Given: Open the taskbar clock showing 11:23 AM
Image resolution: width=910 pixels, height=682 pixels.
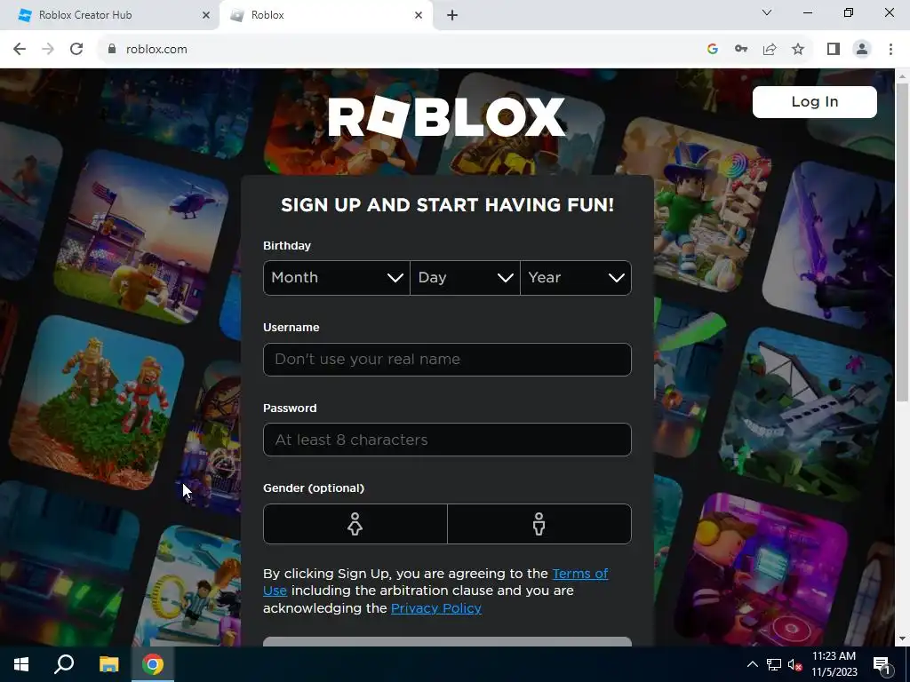Looking at the screenshot, I should pos(834,664).
